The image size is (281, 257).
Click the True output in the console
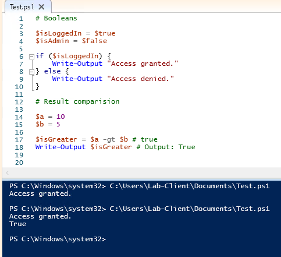(17, 224)
